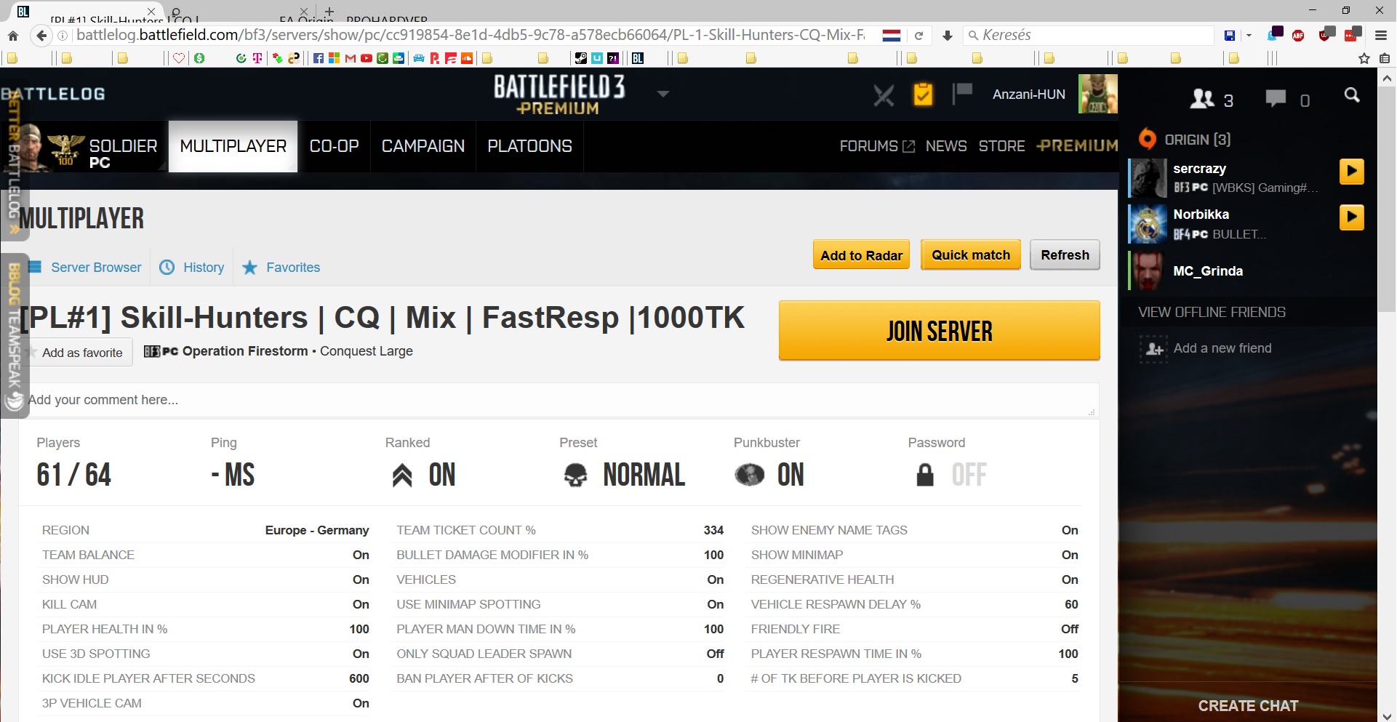This screenshot has width=1397, height=722.
Task: Open the YouTube bookmark icon
Action: click(x=367, y=58)
